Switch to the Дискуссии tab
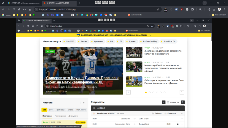This screenshot has height=128, width=228. click(x=73, y=116)
